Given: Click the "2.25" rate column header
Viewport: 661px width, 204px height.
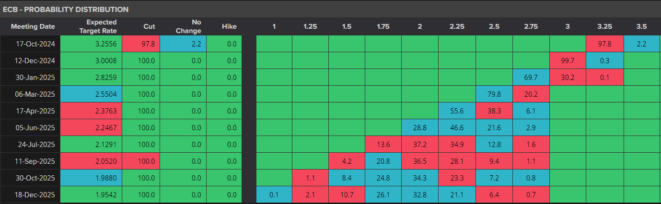Looking at the screenshot, I should click(x=456, y=26).
